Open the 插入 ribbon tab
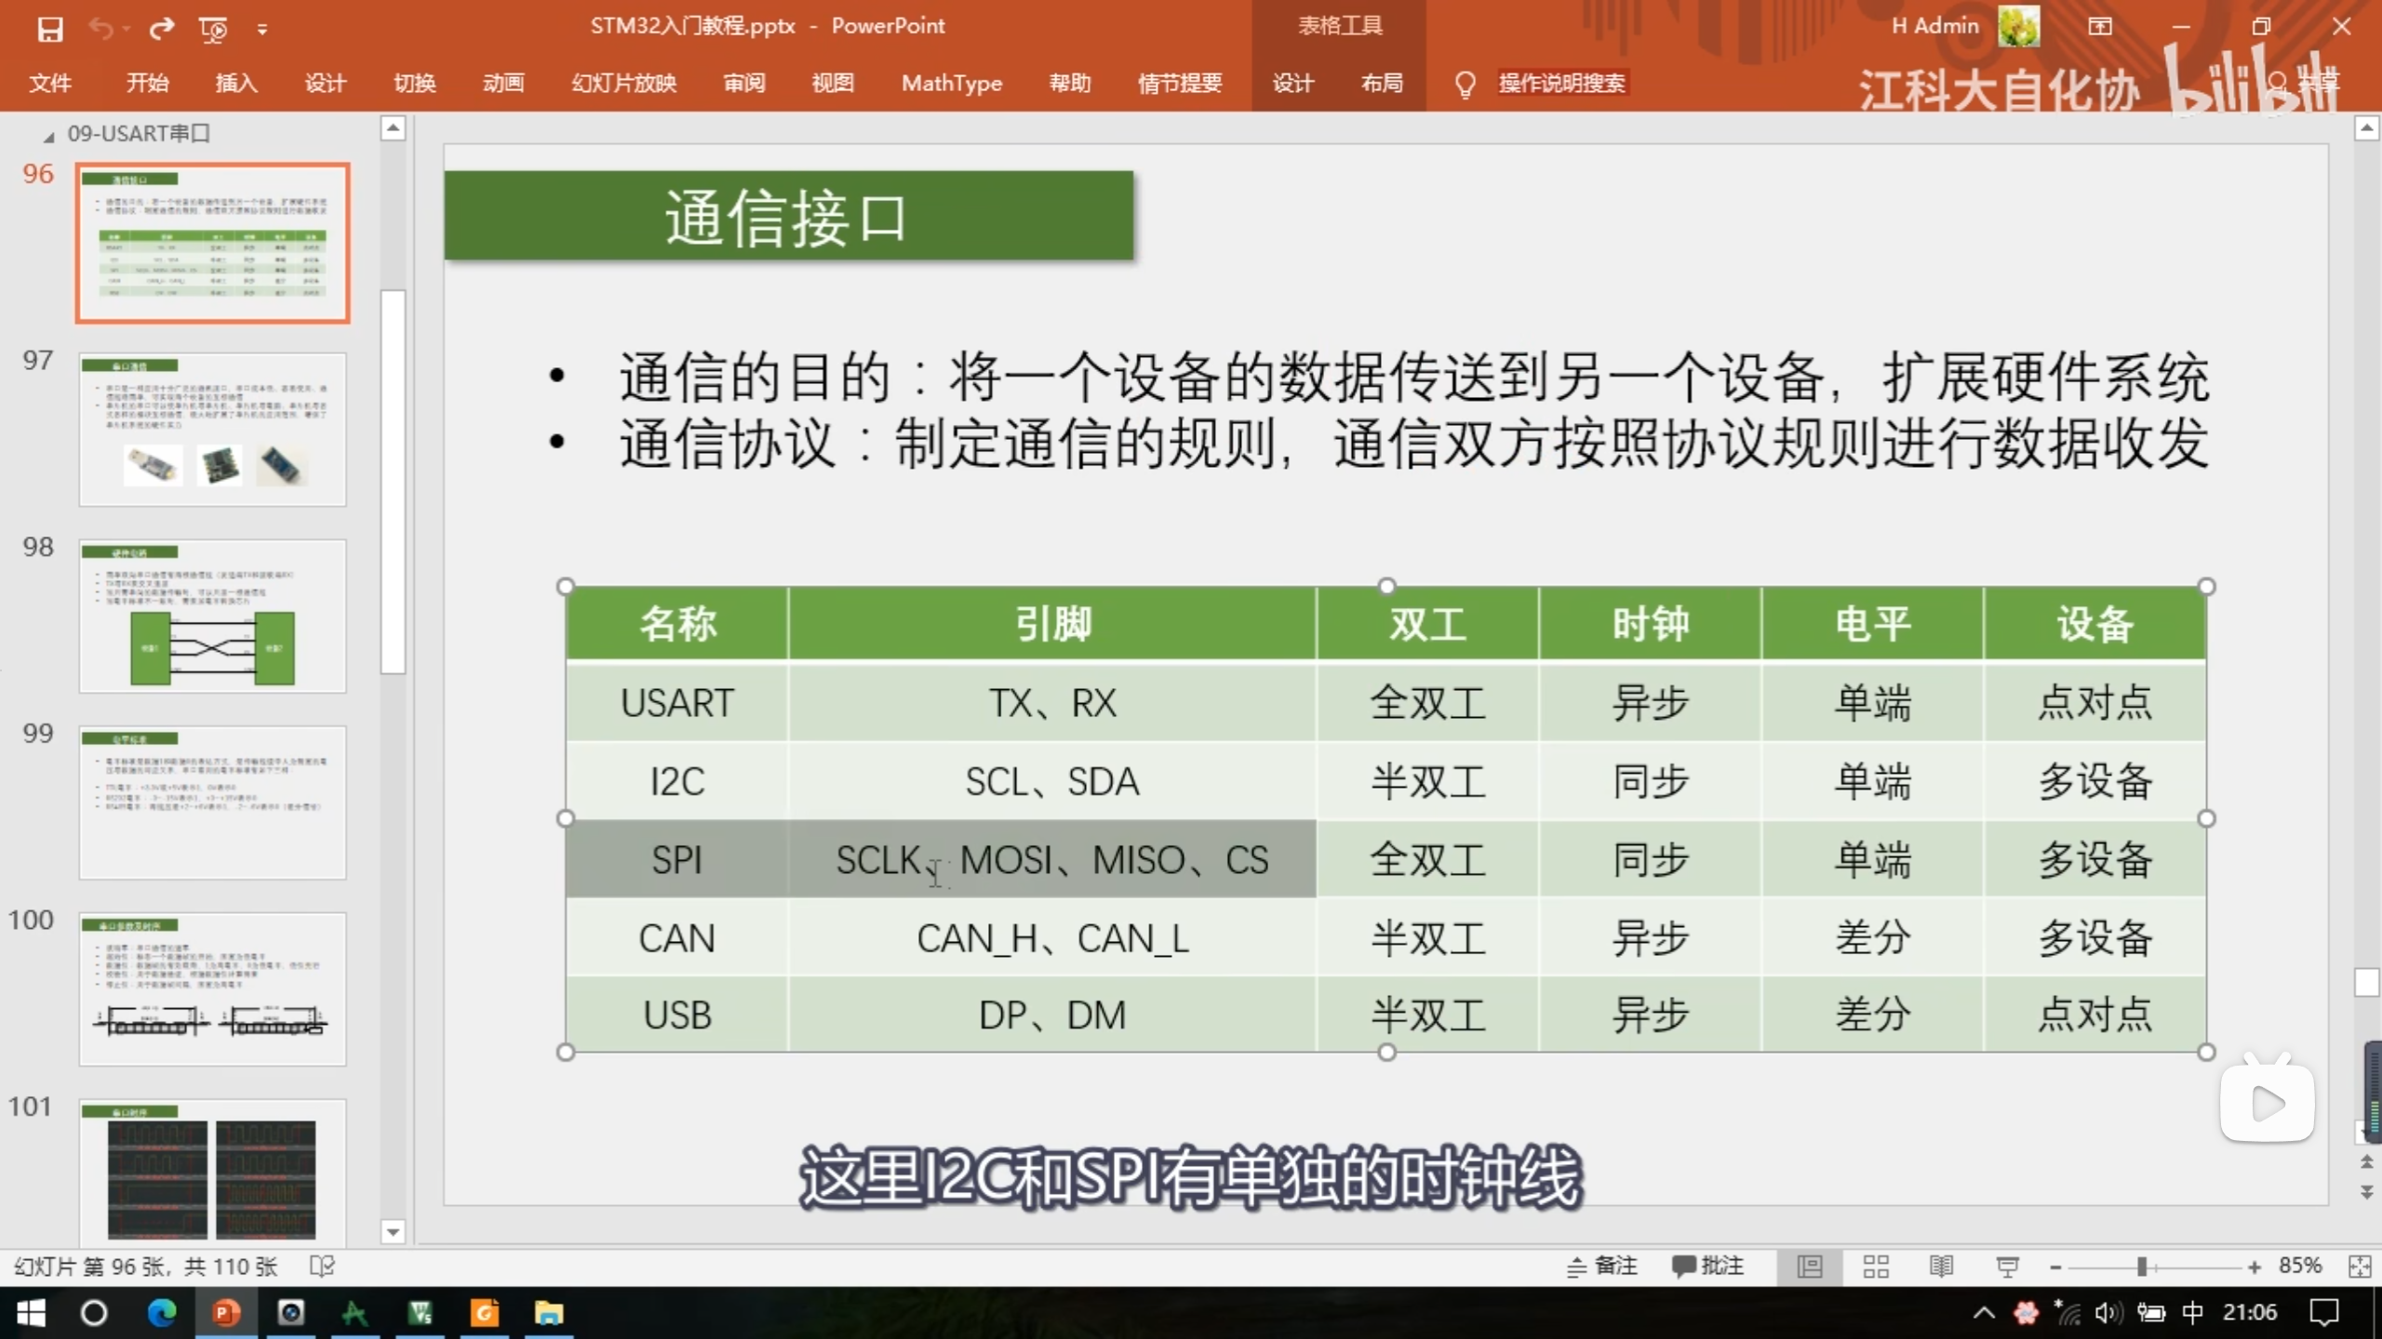2382x1339 pixels. tap(236, 83)
